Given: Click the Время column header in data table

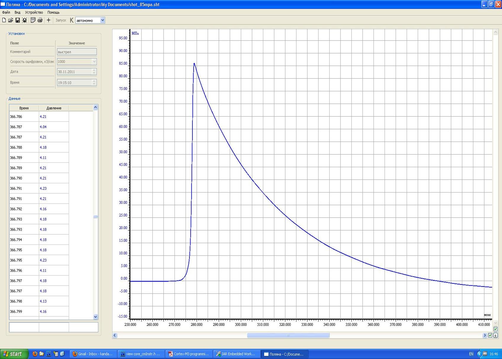Looking at the screenshot, I should [x=24, y=108].
